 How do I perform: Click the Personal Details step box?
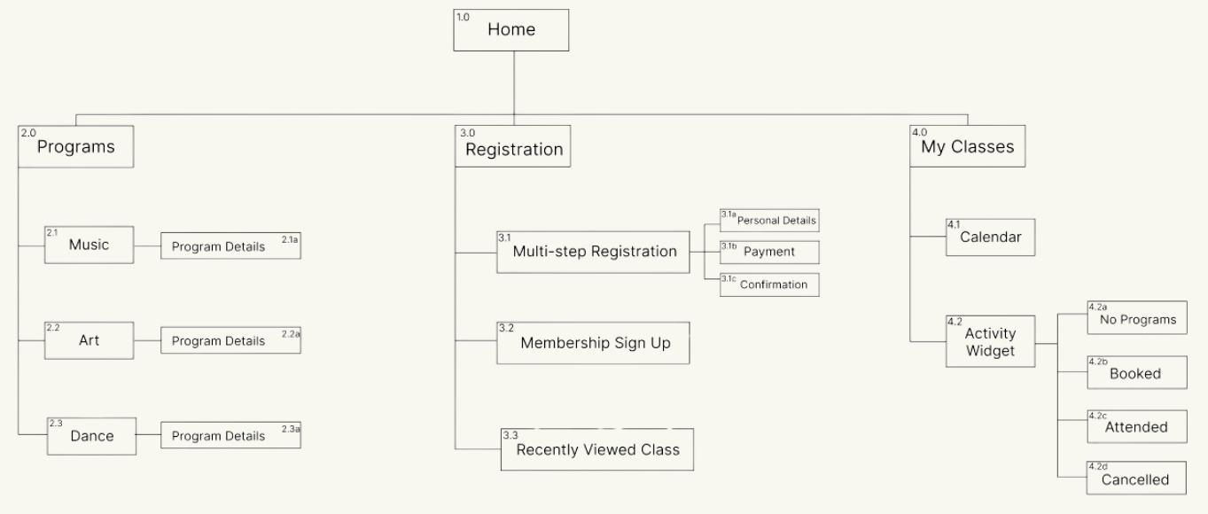coord(769,220)
